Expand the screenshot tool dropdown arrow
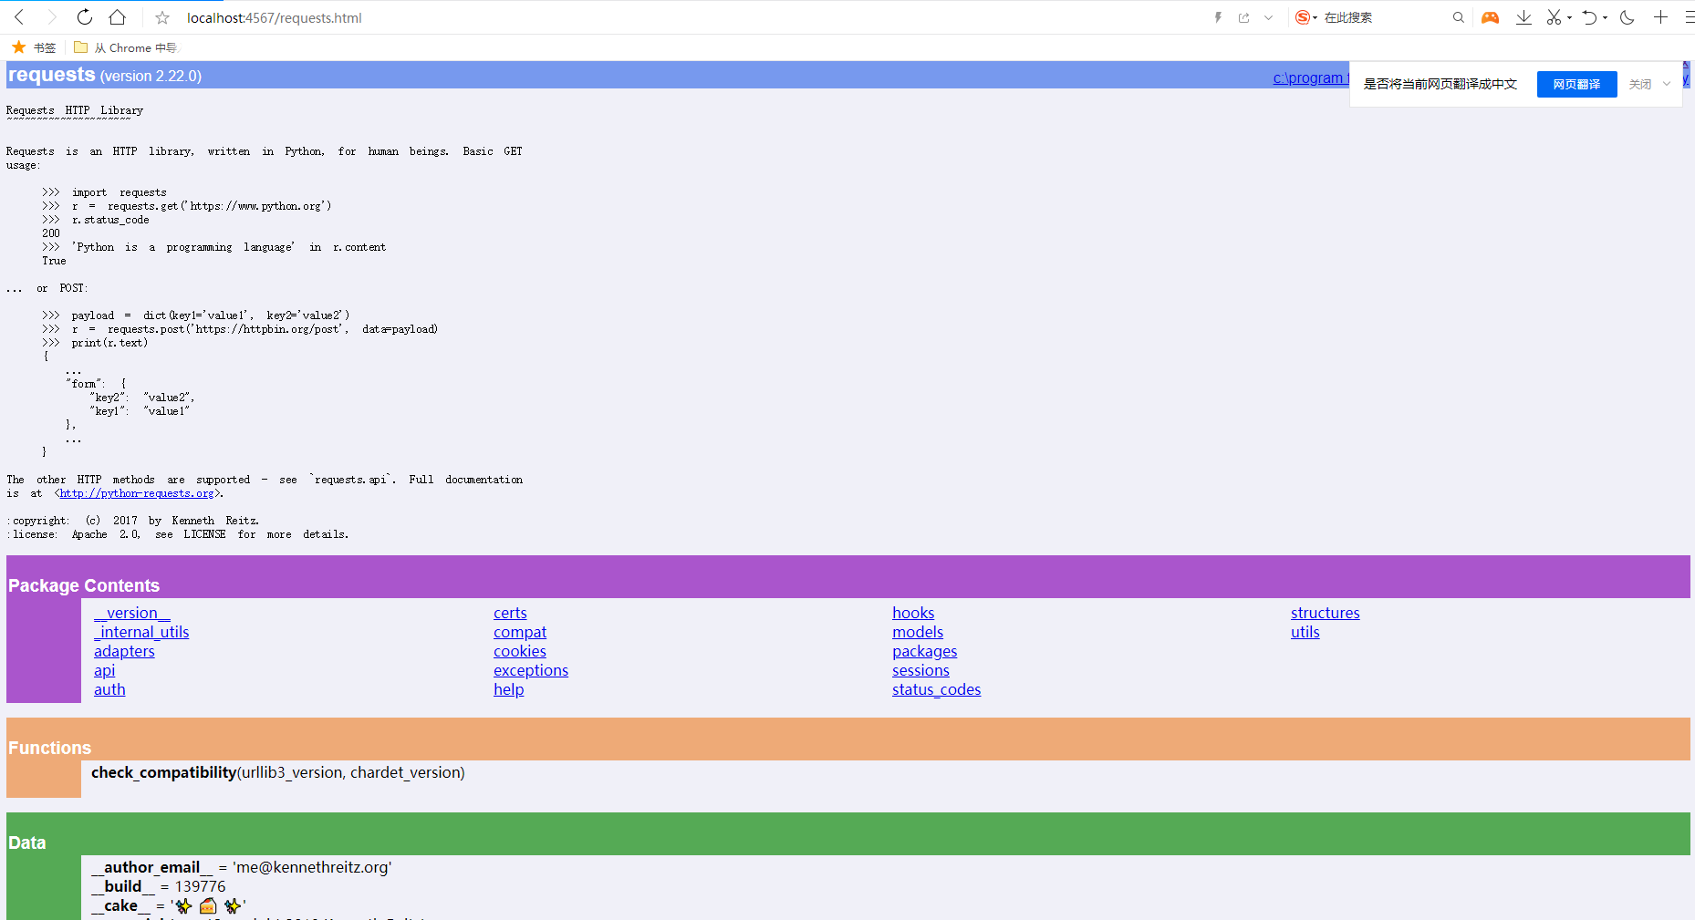The width and height of the screenshot is (1695, 920). [x=1569, y=17]
